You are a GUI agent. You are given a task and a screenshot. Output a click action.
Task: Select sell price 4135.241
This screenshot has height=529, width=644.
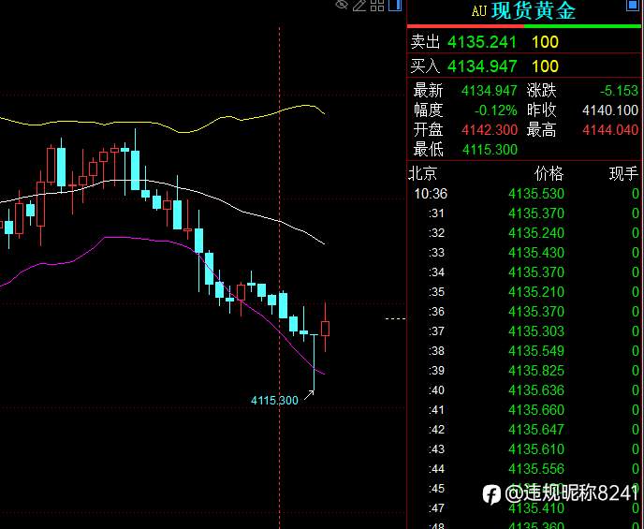pos(482,42)
